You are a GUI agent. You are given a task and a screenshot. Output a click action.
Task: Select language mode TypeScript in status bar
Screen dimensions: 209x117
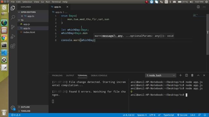coord(169,115)
